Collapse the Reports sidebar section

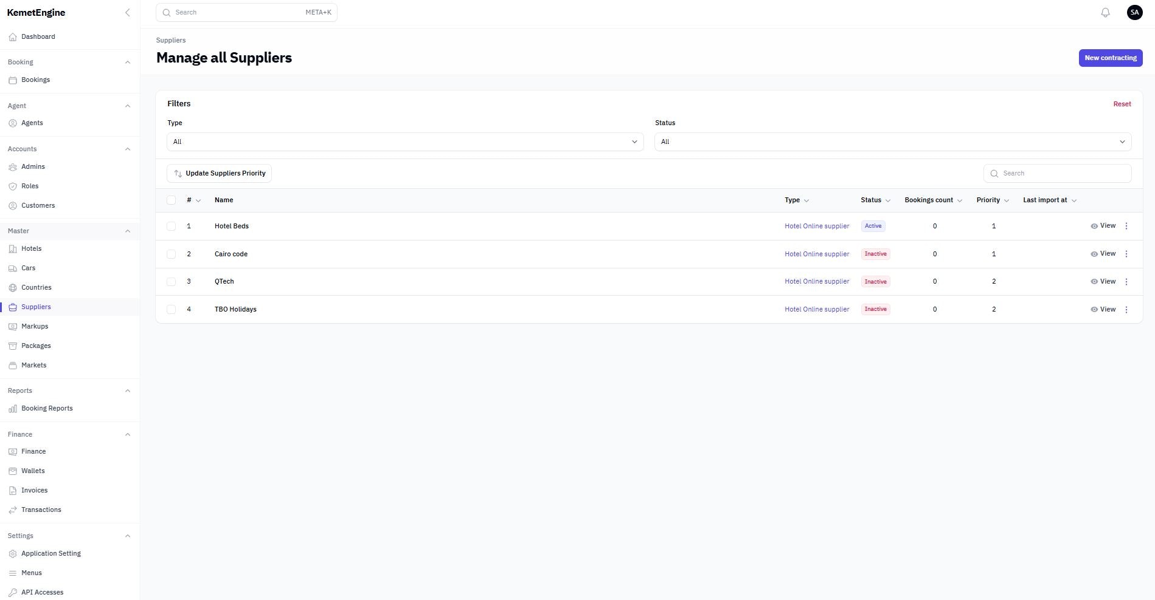127,390
